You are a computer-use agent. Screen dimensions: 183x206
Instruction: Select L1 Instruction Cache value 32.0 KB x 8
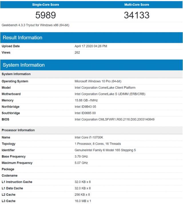click(83, 182)
